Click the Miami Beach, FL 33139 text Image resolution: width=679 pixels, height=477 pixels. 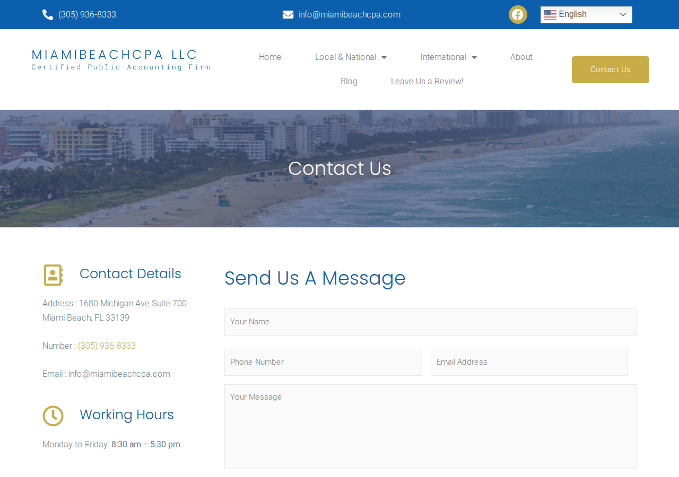[x=86, y=318]
